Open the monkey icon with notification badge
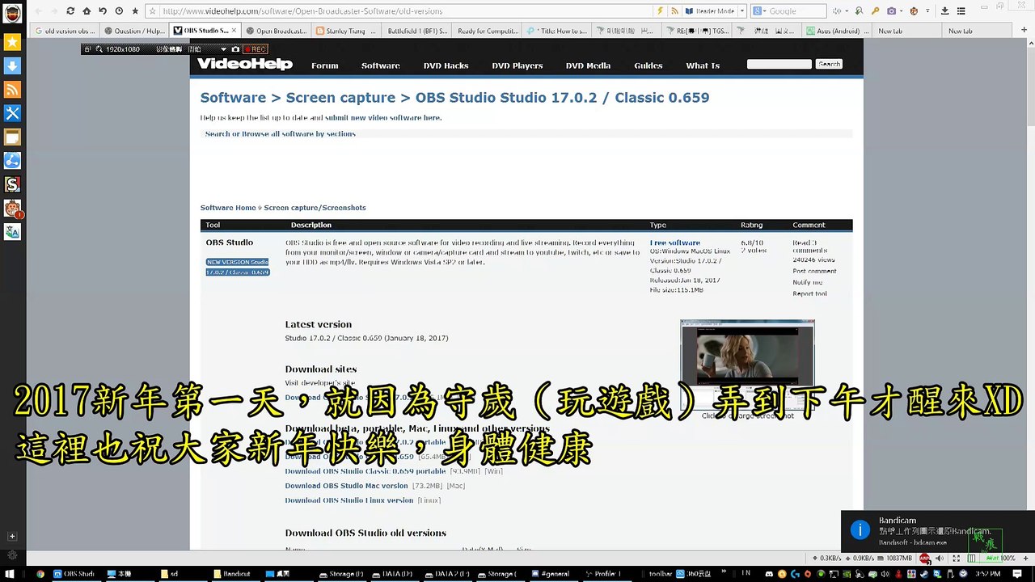This screenshot has height=582, width=1035. click(x=12, y=209)
